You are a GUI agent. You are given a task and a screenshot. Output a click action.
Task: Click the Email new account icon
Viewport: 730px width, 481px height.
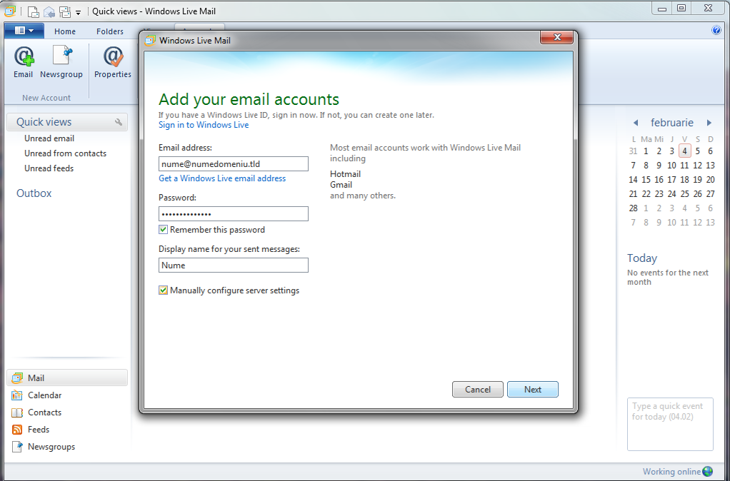coord(24,61)
